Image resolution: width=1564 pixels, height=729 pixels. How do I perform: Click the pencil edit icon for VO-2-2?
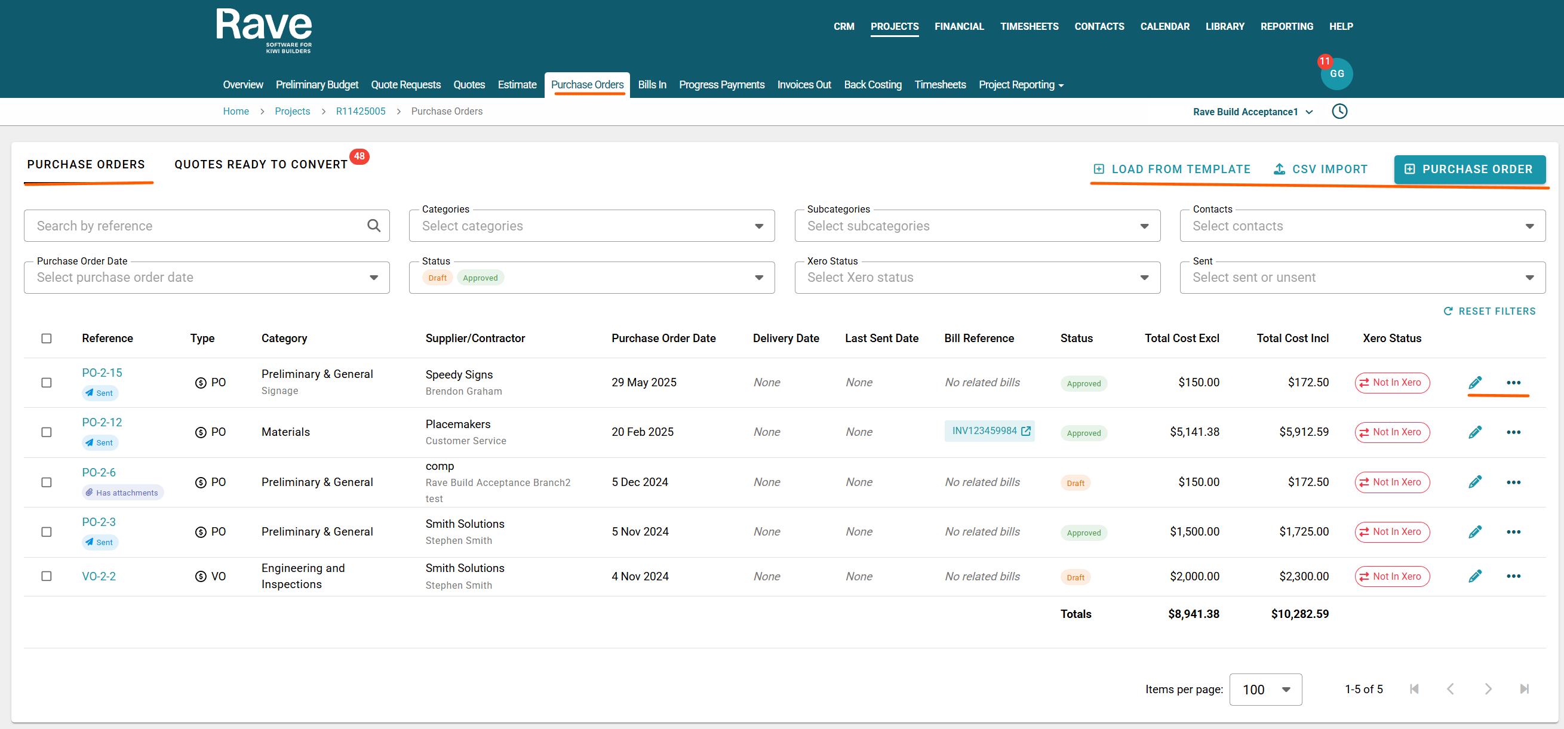click(x=1475, y=576)
